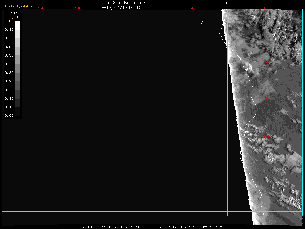
Task: Click the 0.50 value on the colorbar scale
Action: pyautogui.click(x=9, y=55)
